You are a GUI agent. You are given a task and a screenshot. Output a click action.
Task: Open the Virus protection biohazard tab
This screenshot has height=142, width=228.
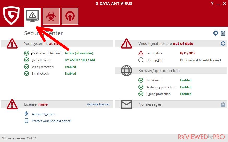coord(51,16)
